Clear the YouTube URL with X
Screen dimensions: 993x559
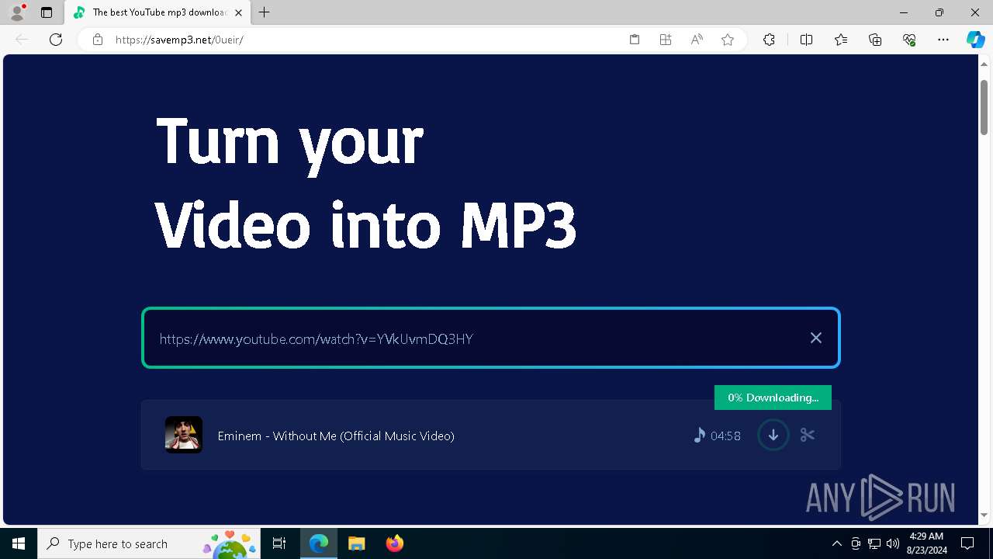pos(816,338)
